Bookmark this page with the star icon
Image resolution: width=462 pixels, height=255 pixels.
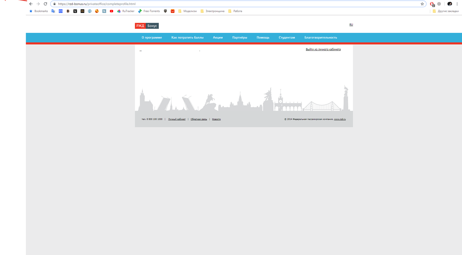point(422,4)
